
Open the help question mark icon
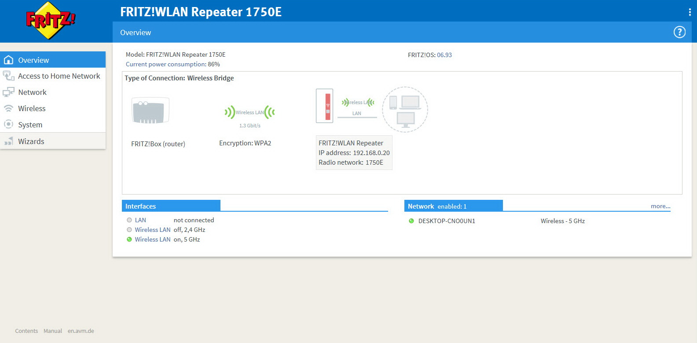679,32
